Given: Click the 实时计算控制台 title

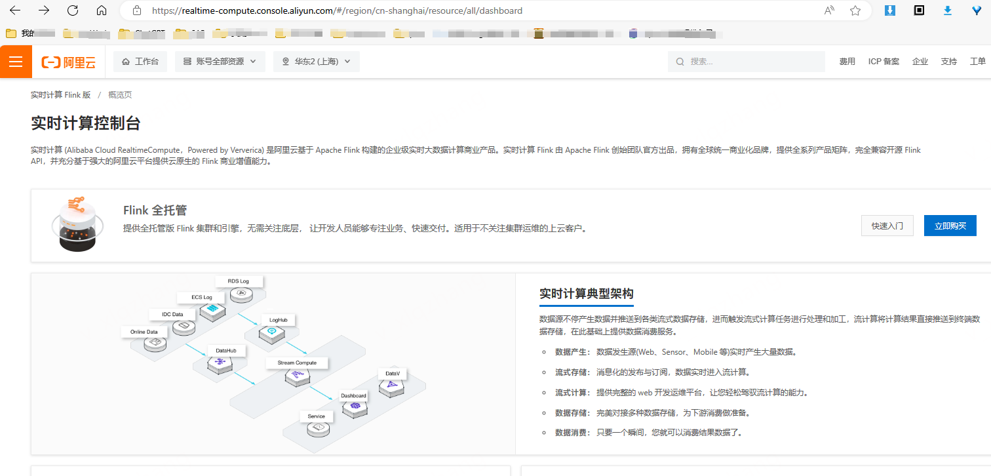Looking at the screenshot, I should [86, 123].
